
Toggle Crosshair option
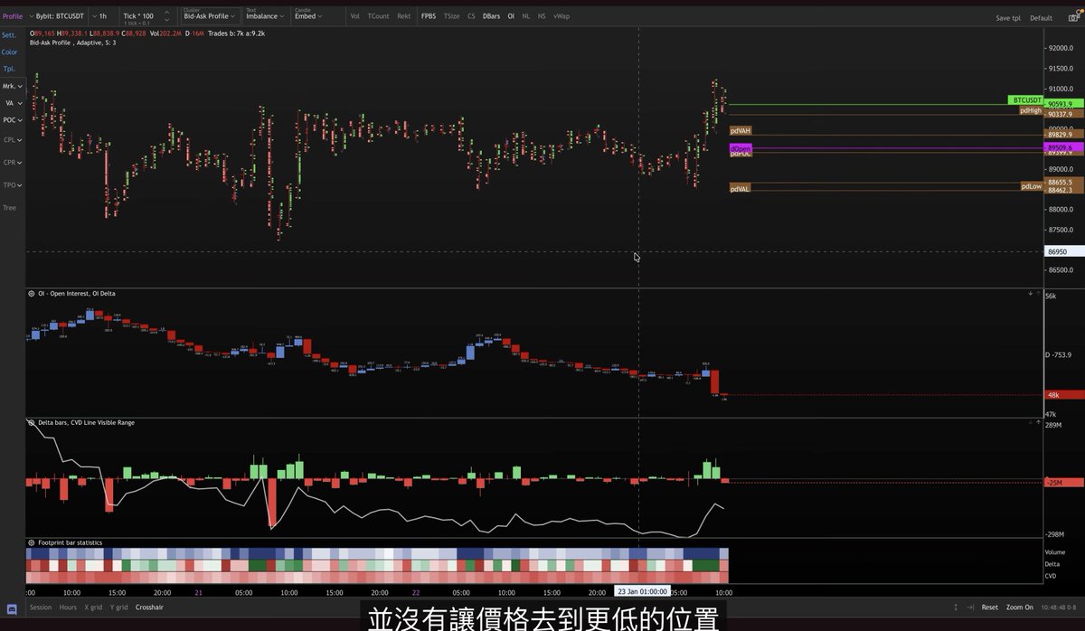click(x=149, y=607)
